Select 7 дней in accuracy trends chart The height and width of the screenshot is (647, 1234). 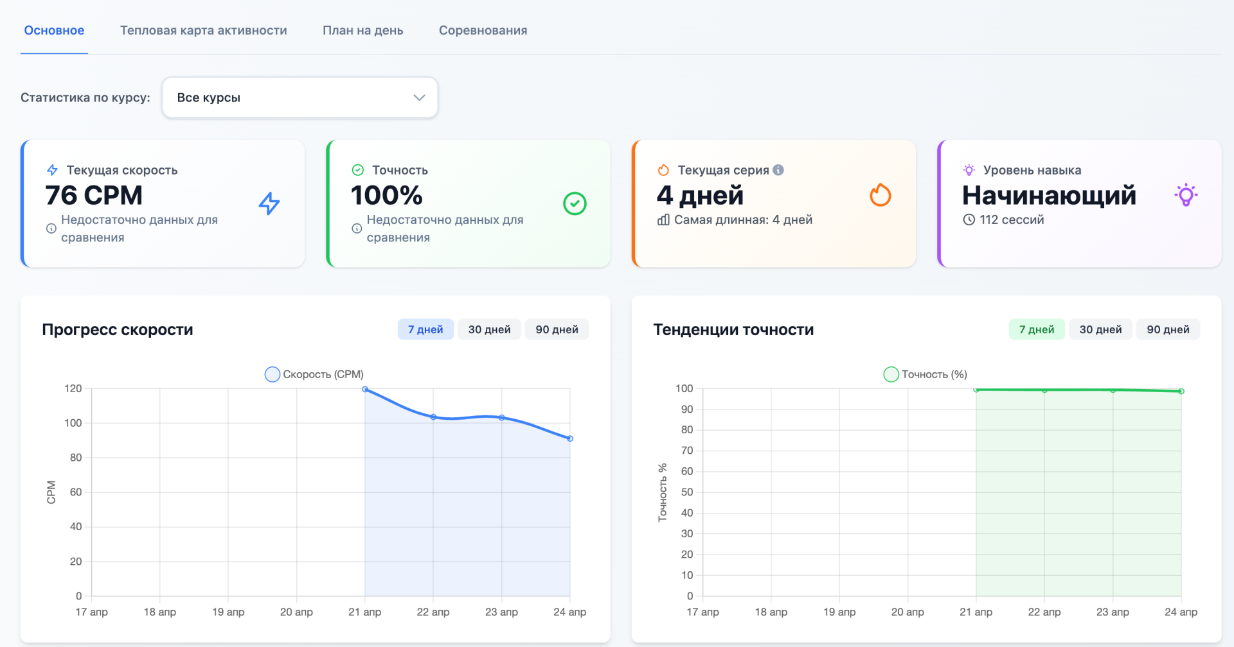coord(1036,329)
